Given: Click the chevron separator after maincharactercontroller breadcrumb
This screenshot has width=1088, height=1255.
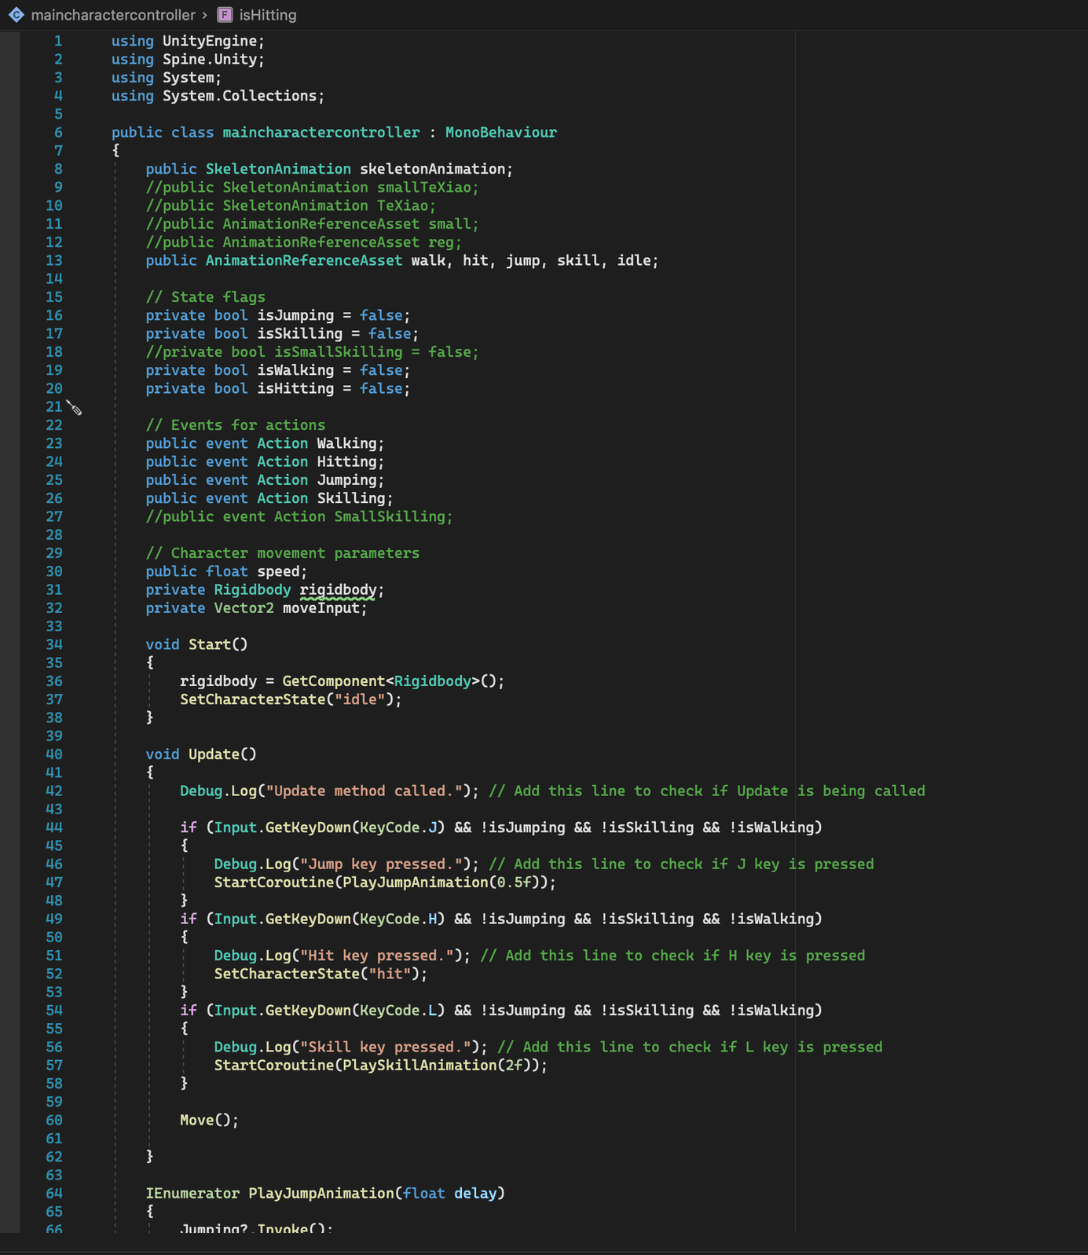Looking at the screenshot, I should [x=205, y=15].
